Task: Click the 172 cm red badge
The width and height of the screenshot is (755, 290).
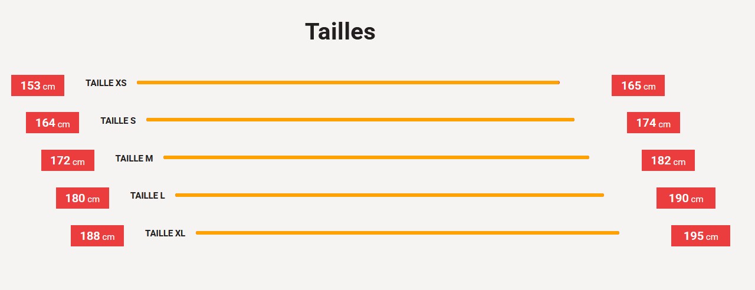Action: click(x=67, y=160)
